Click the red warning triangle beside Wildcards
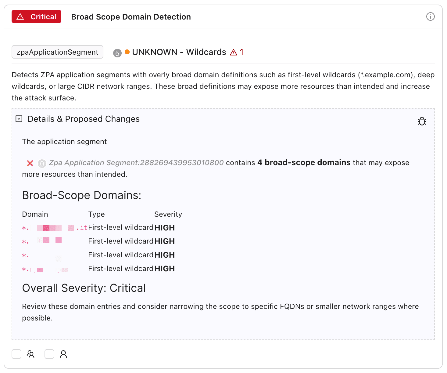447x373 pixels. (x=234, y=53)
